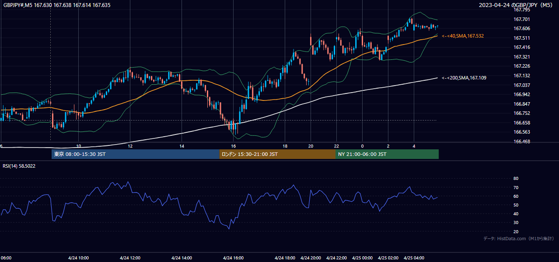This screenshot has height=262, width=559.
Task: Click the white '<-<200,SMA,167.109' label
Action: pyautogui.click(x=464, y=78)
